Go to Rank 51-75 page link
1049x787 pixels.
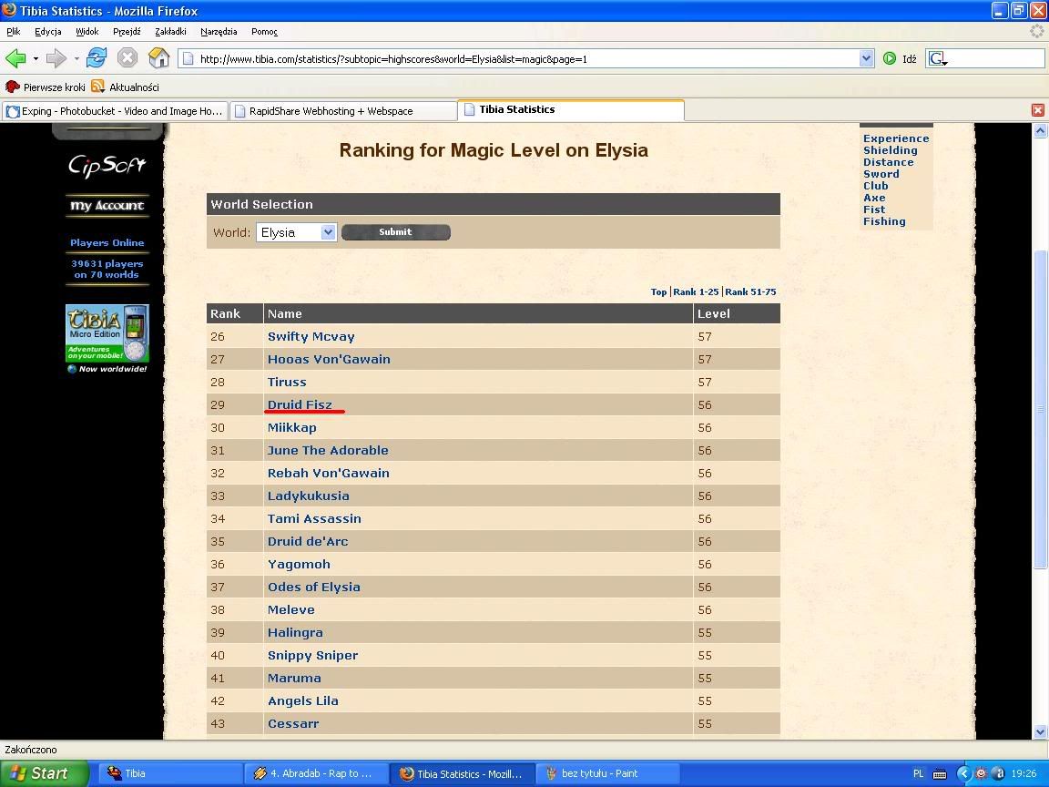(x=750, y=292)
